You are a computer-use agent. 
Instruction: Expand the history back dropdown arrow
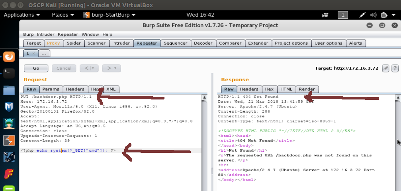(93, 68)
